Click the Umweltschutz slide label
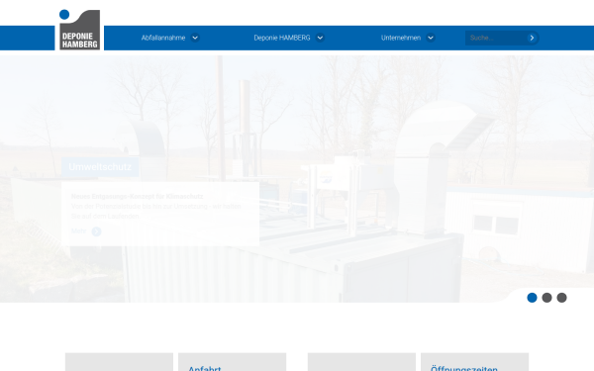Image resolution: width=594 pixels, height=371 pixels. pyautogui.click(x=100, y=167)
